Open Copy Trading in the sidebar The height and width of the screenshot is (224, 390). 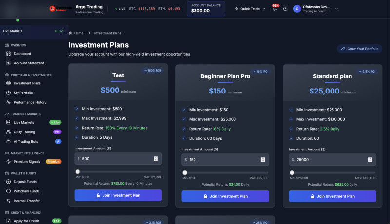(24, 132)
